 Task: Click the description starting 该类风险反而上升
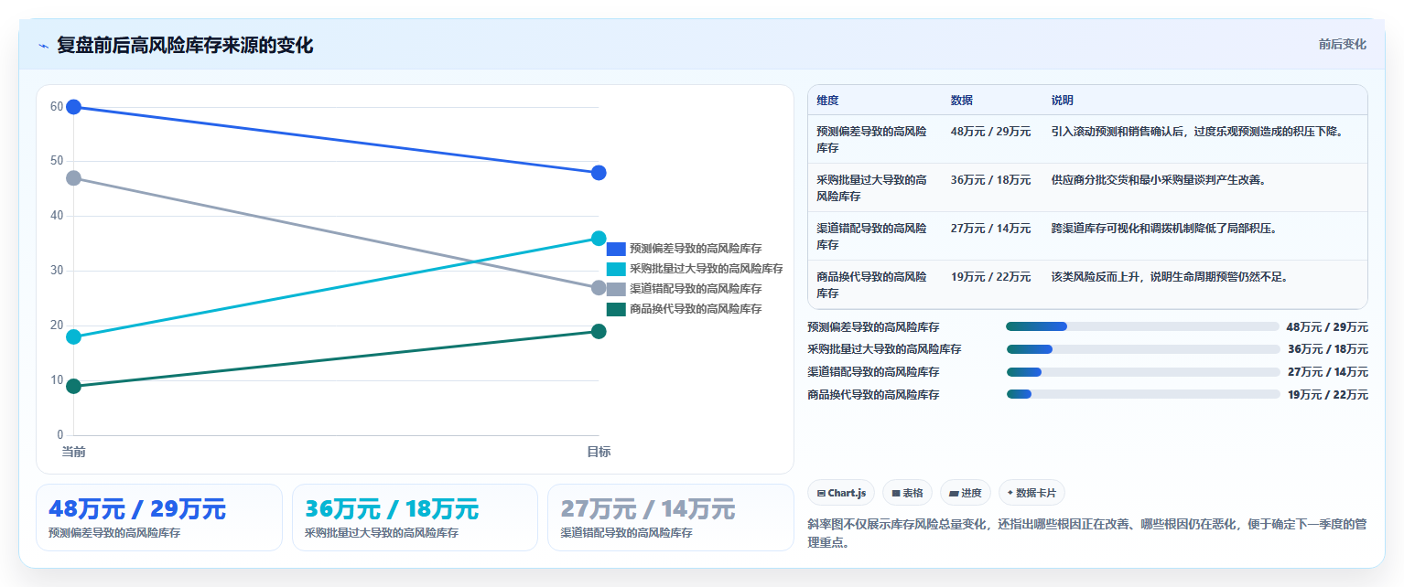(x=1170, y=277)
